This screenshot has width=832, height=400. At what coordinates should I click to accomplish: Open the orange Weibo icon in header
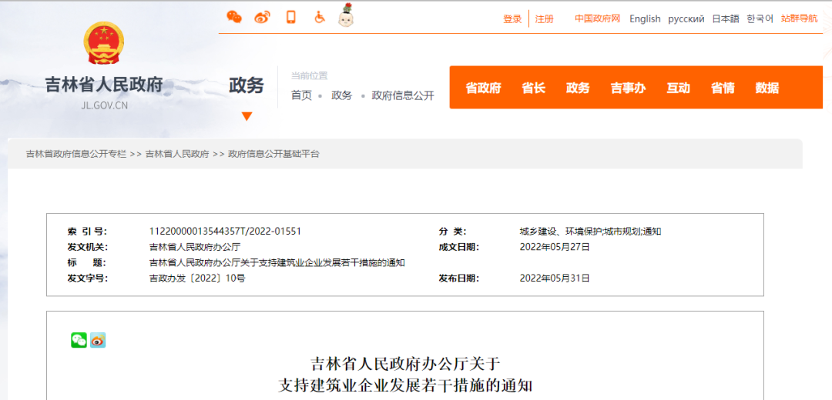click(263, 17)
